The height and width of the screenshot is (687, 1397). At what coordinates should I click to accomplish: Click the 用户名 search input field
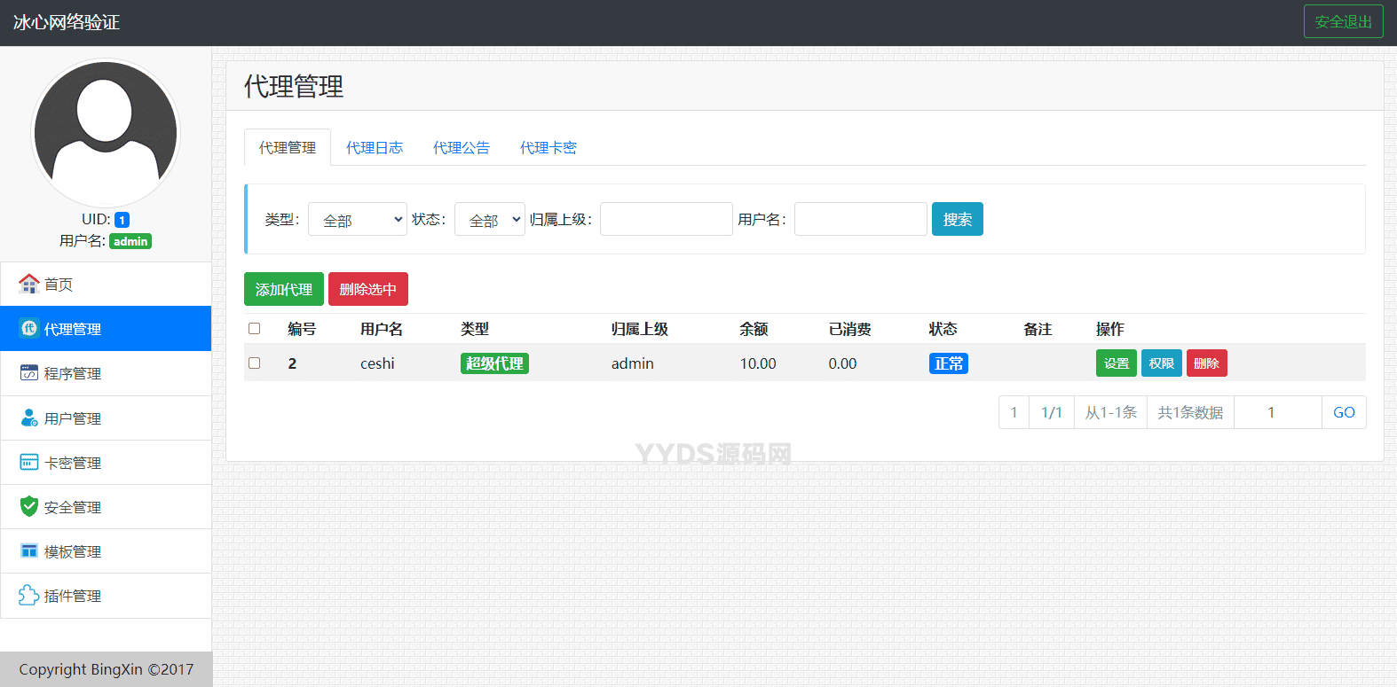[x=861, y=219]
